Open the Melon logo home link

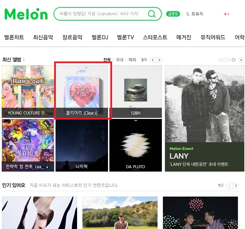point(26,14)
